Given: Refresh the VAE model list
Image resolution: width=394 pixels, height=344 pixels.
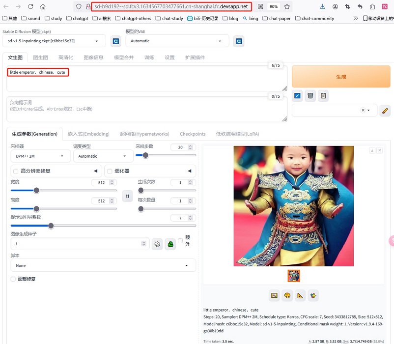Looking at the screenshot, I should [x=239, y=41].
